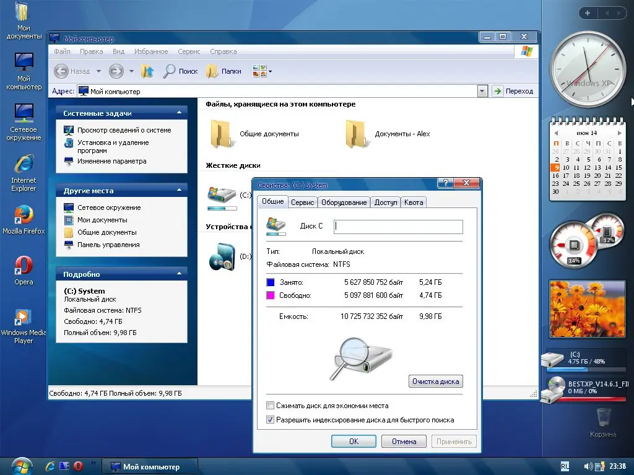
Task: Open the Правка menu
Action: tap(92, 51)
